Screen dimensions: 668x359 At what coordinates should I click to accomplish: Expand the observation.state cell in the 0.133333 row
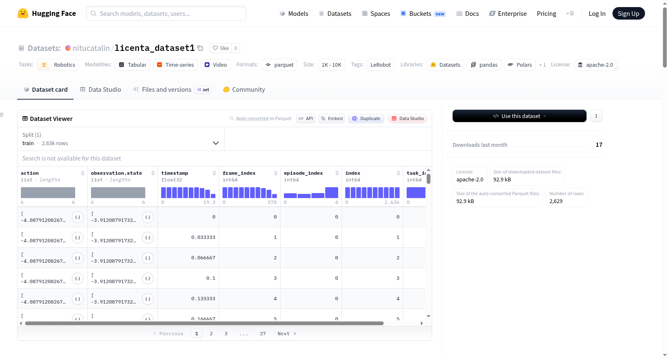pyautogui.click(x=148, y=299)
